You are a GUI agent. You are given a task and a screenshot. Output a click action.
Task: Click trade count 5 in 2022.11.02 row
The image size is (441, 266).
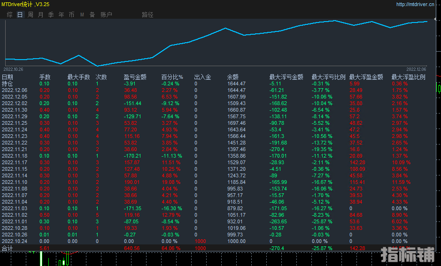click(x=97, y=215)
